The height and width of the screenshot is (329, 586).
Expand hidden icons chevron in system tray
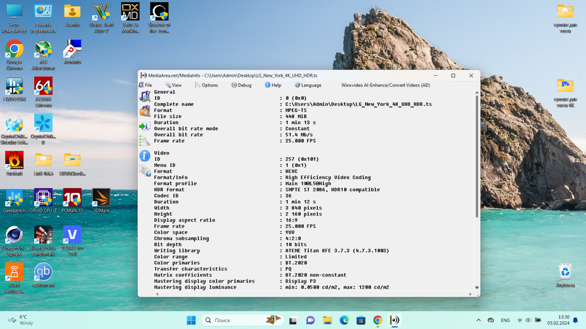pos(477,320)
